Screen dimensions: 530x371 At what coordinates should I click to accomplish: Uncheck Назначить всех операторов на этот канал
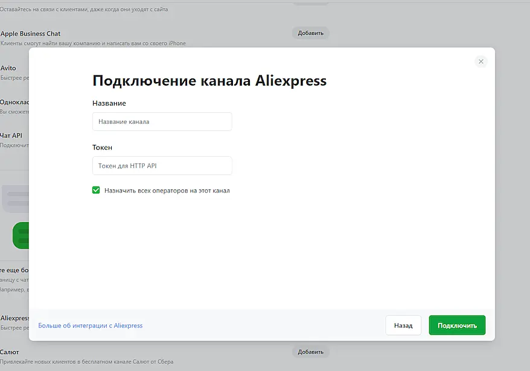pos(96,190)
